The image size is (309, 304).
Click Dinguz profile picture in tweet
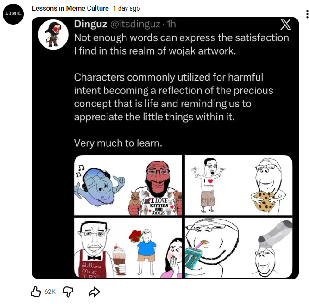pyautogui.click(x=53, y=34)
